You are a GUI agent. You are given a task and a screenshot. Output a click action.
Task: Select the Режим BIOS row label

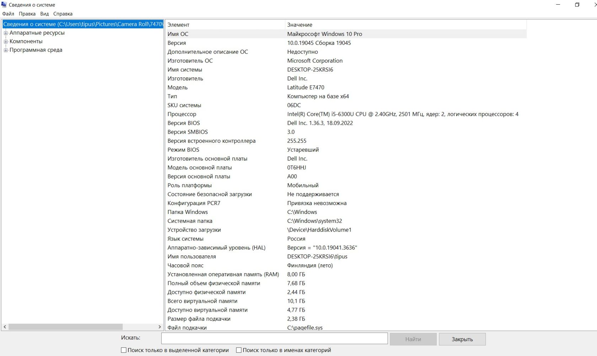[183, 150]
